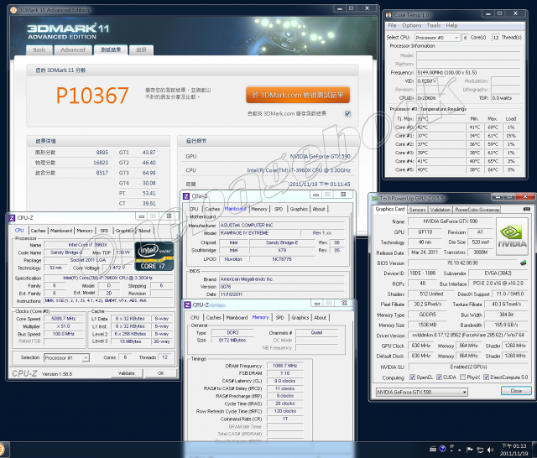The image size is (537, 458).
Task: Click GPU-Z Memory Type value GDDR5
Action: (427, 315)
